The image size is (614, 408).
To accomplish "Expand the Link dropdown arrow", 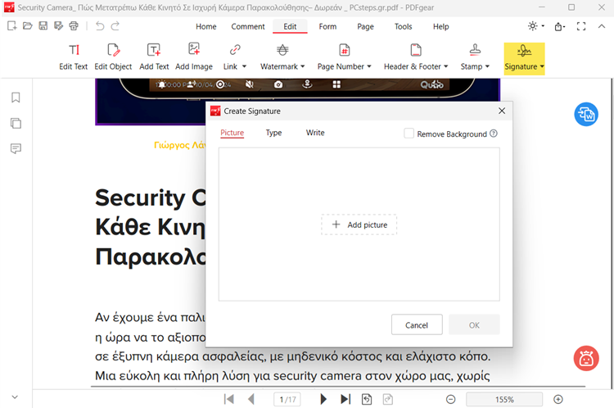I will [x=244, y=66].
